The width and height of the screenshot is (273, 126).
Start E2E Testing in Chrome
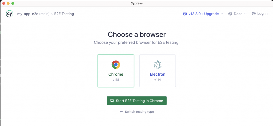pyautogui.click(x=136, y=101)
